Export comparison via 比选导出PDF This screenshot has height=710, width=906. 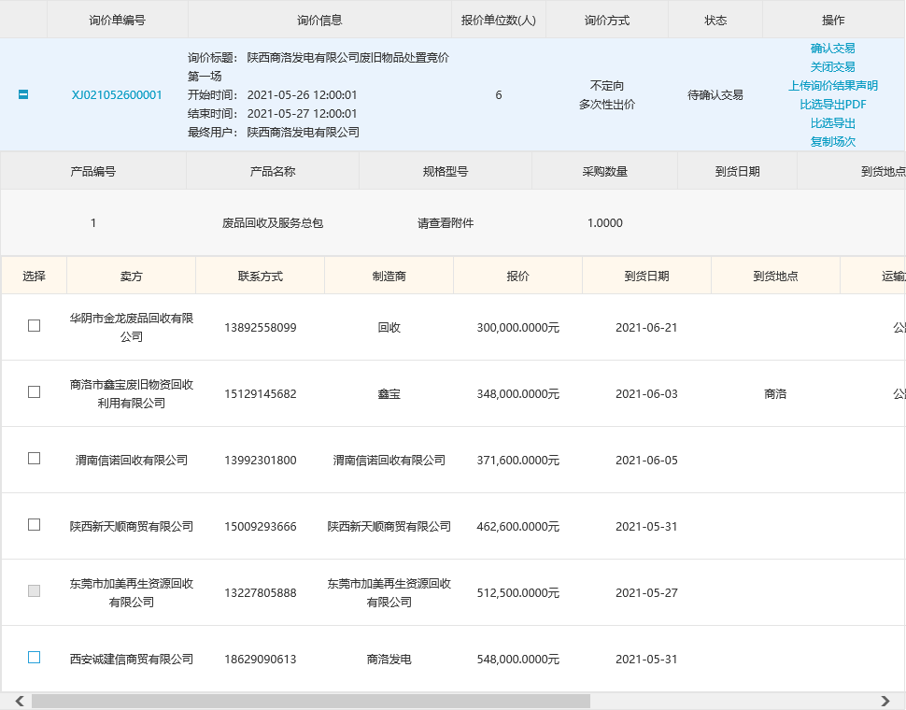coord(832,105)
